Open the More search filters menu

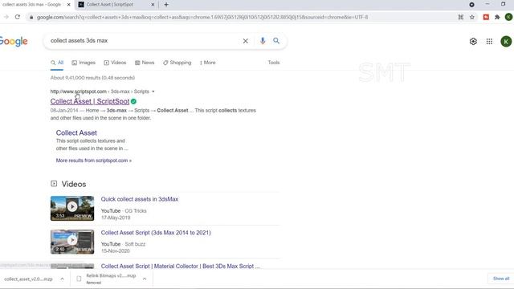(208, 63)
